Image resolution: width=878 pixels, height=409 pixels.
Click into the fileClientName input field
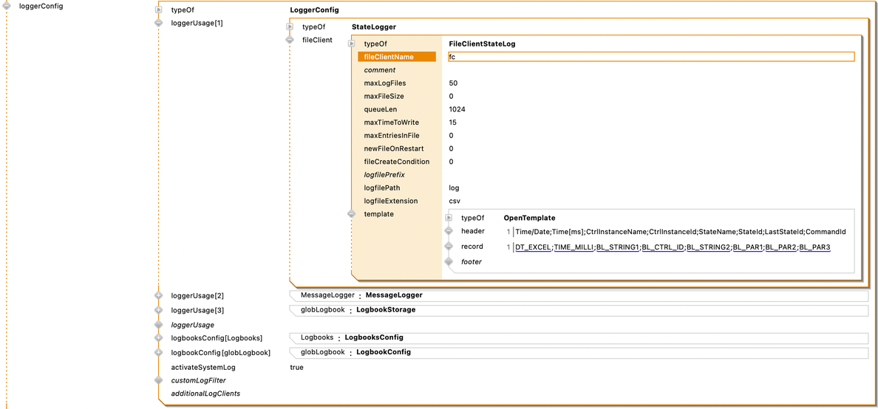coord(650,57)
